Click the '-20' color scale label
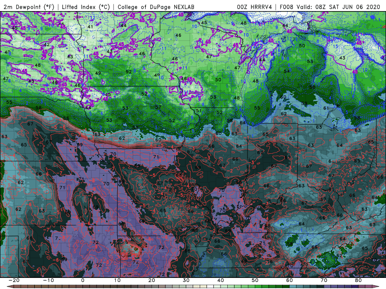Screen dimensions: 386x289 [x=14, y=280]
